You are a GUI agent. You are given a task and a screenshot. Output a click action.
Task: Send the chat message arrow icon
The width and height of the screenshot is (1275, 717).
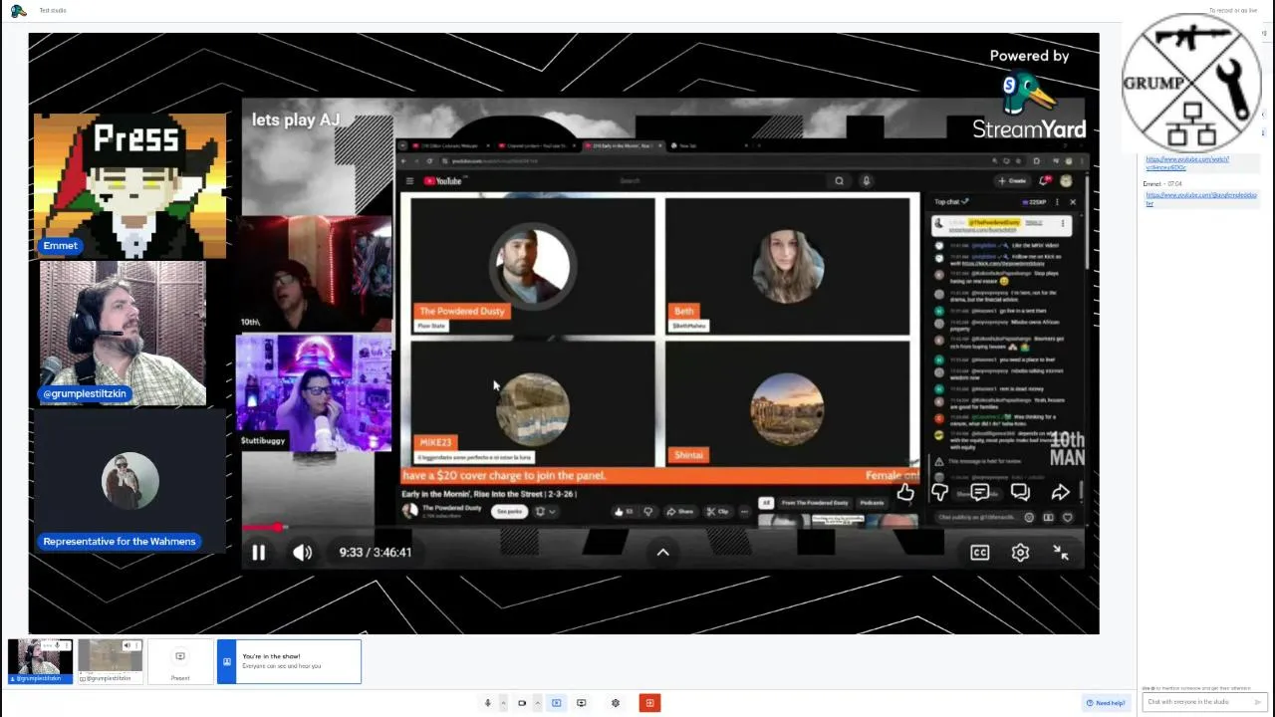tap(1257, 702)
